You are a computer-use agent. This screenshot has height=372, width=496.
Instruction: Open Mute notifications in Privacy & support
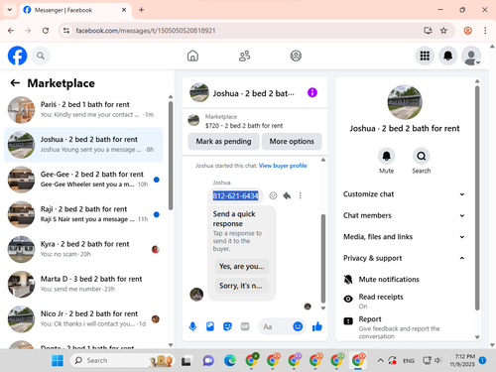(405, 280)
